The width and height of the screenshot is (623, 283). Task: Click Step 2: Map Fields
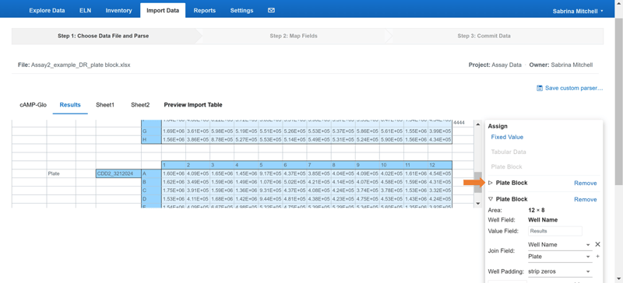click(294, 36)
